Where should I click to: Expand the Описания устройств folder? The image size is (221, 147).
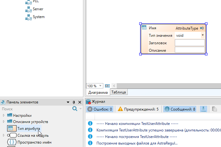coord(4,121)
